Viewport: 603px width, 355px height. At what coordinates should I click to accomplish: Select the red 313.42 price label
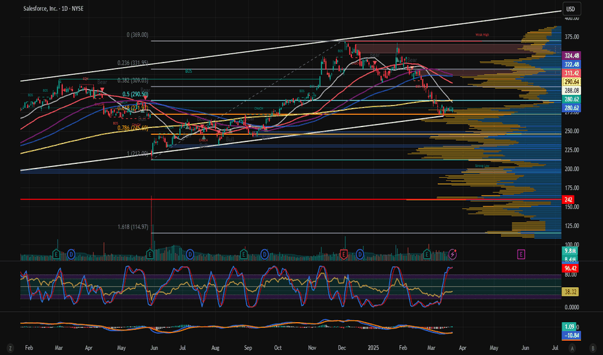click(571, 73)
